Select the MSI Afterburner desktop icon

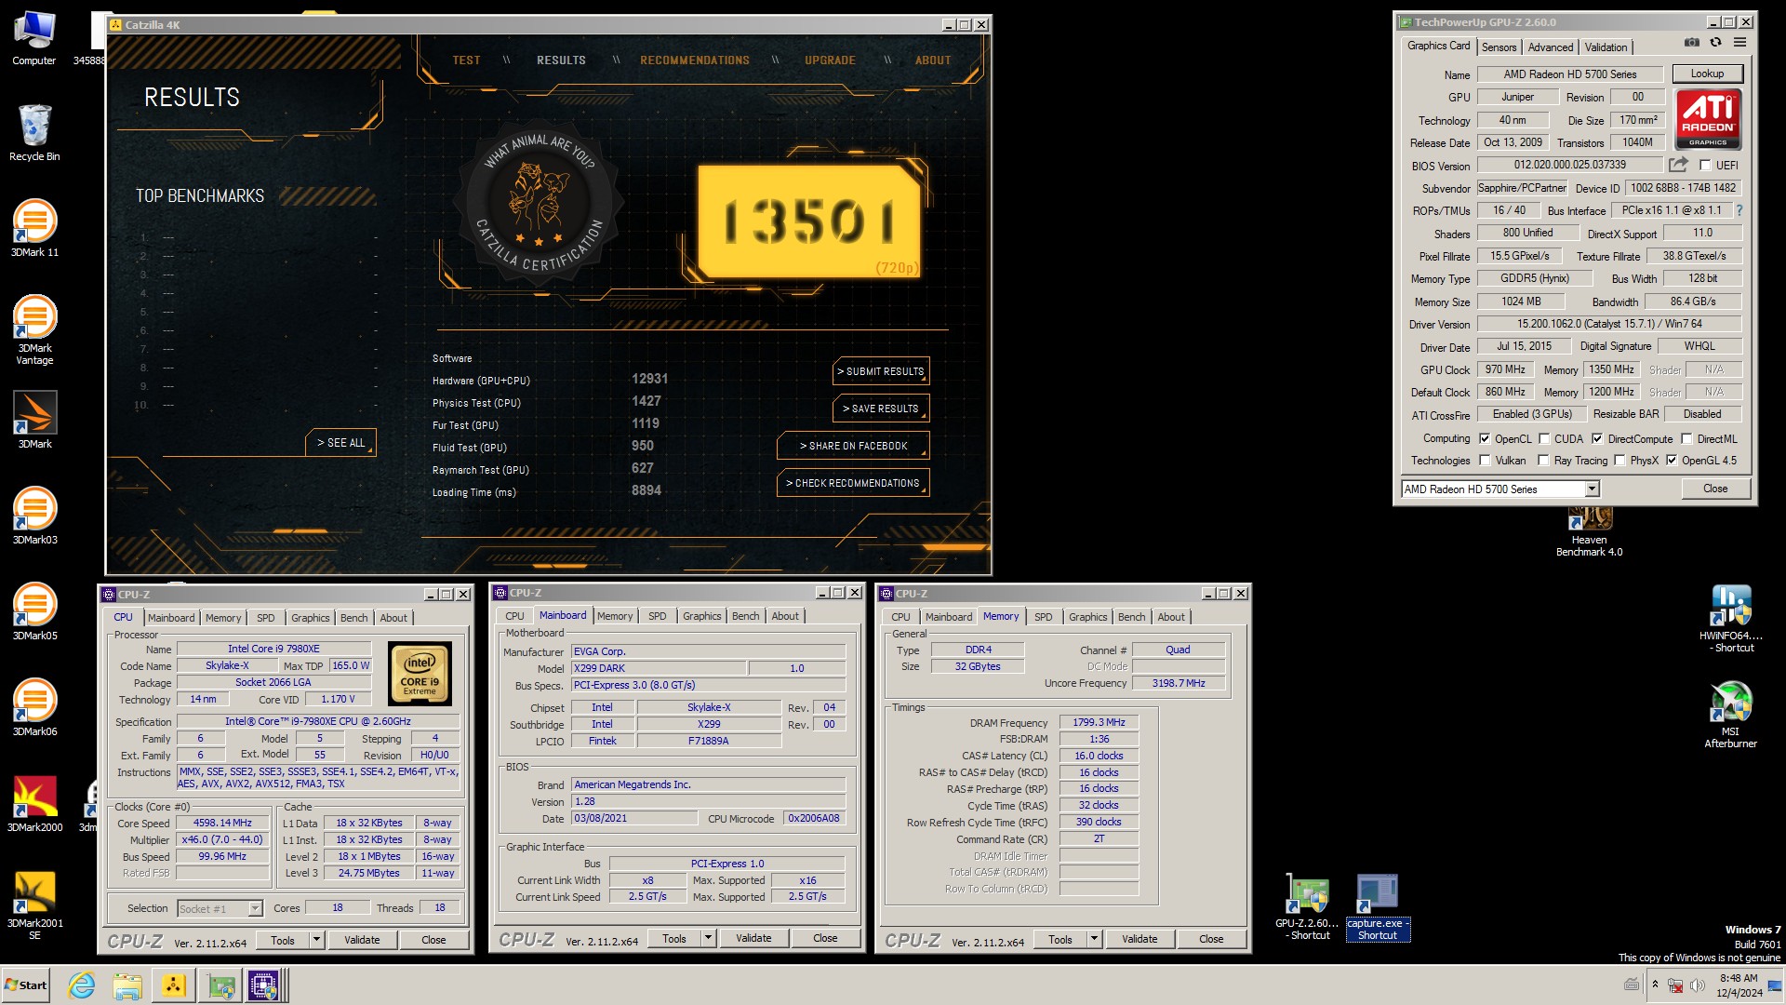pos(1730,714)
